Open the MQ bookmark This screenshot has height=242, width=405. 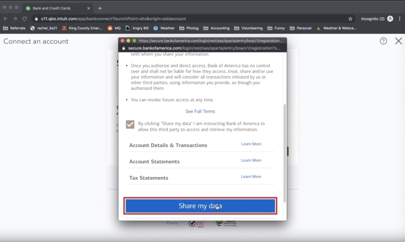[114, 28]
